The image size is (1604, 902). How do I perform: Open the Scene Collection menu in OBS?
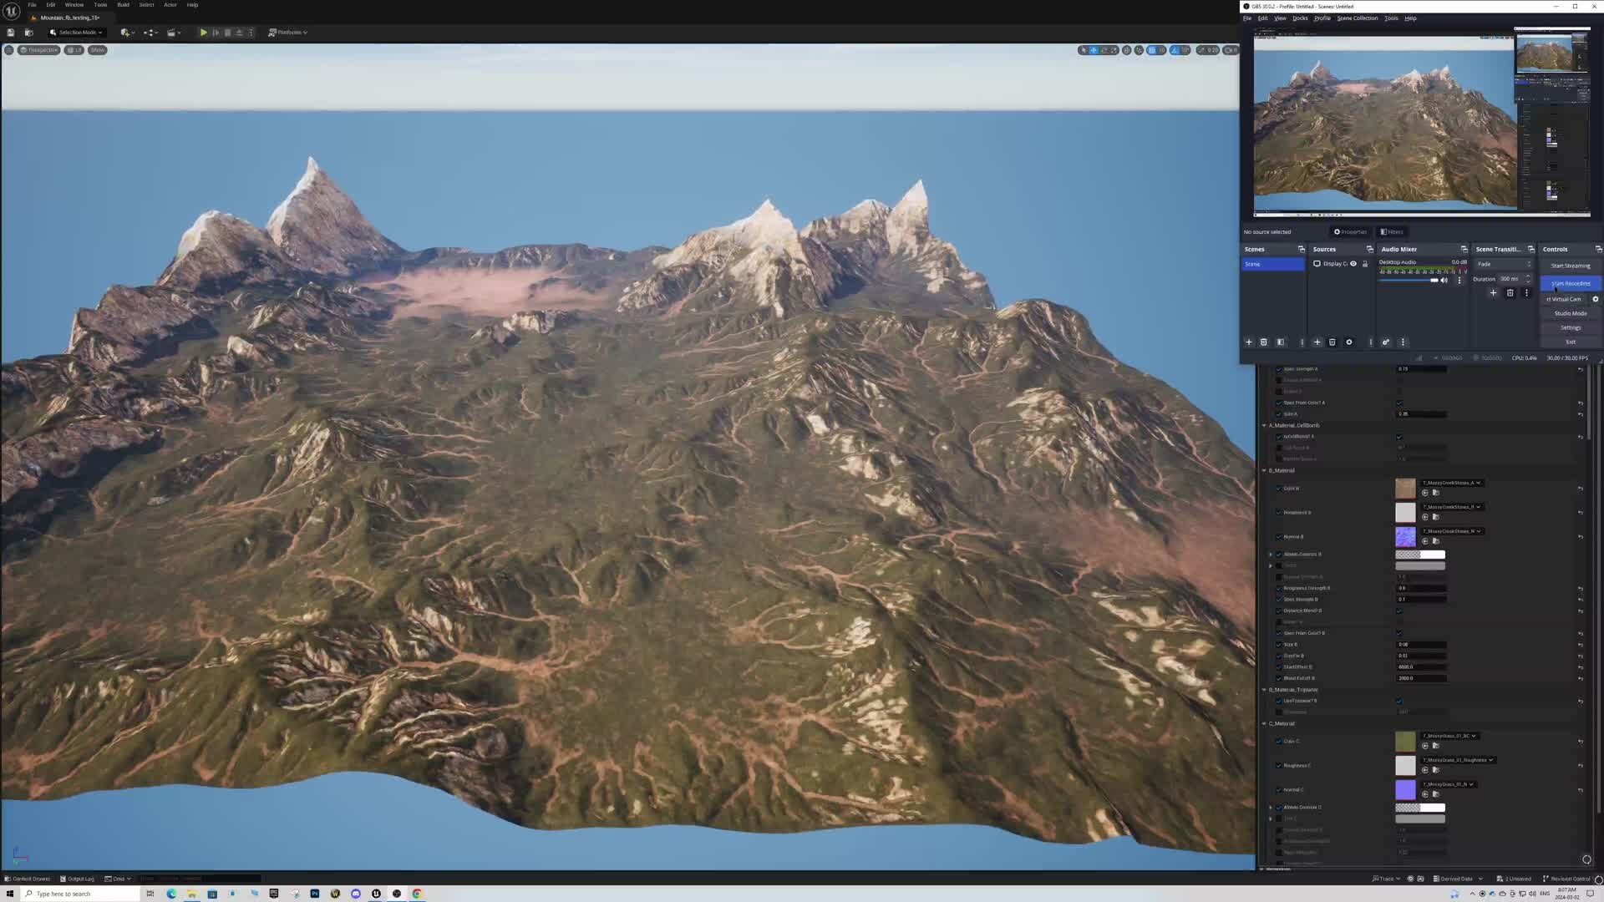1357,18
